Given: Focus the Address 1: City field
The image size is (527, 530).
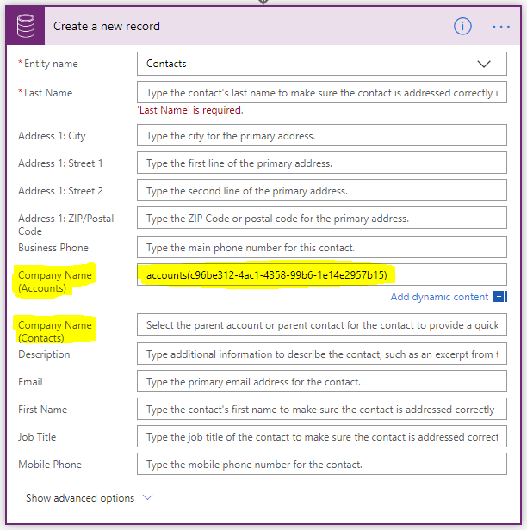Looking at the screenshot, I should point(321,136).
